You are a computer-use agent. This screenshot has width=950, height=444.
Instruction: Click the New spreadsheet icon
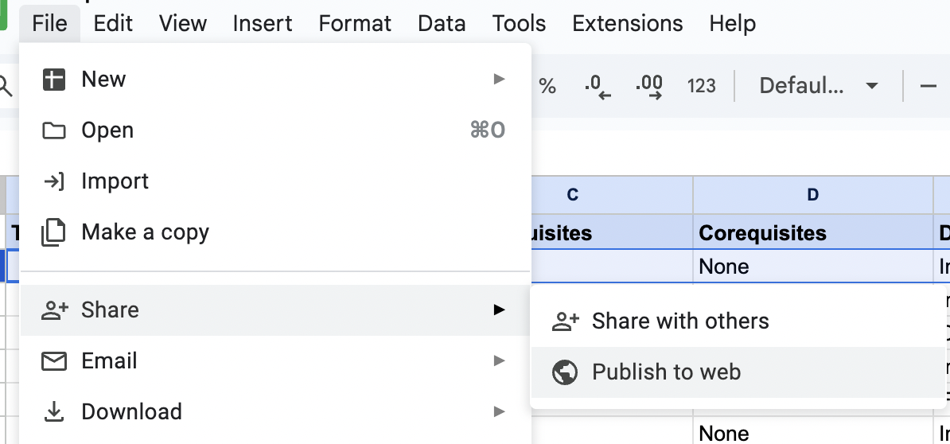[x=54, y=80]
